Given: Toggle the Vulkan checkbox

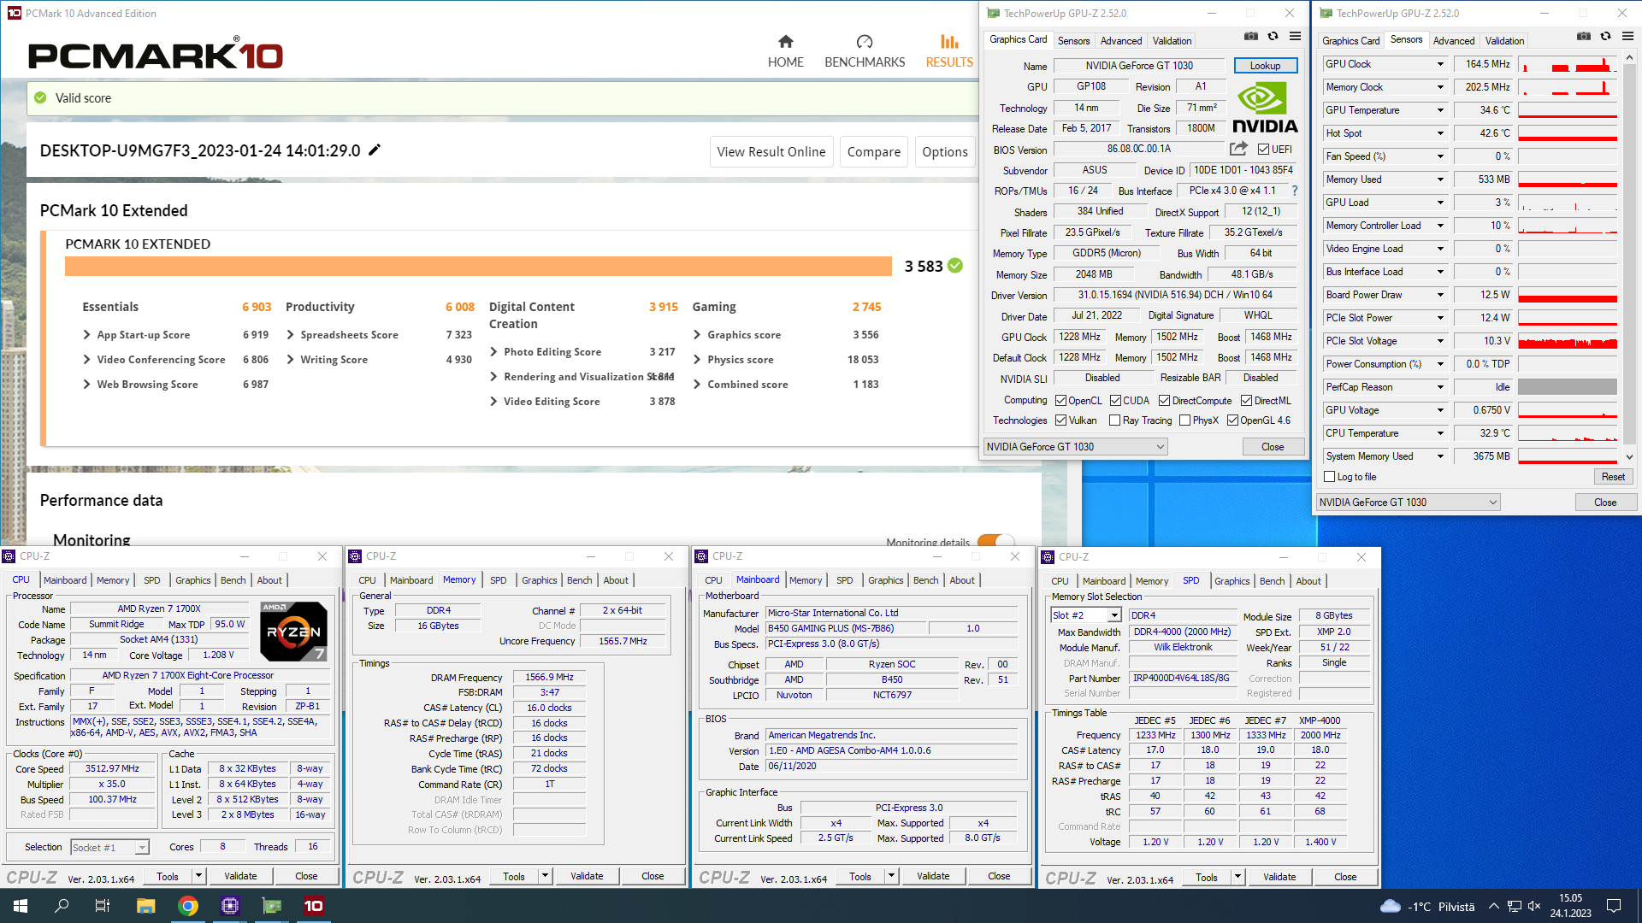Looking at the screenshot, I should coord(1060,420).
